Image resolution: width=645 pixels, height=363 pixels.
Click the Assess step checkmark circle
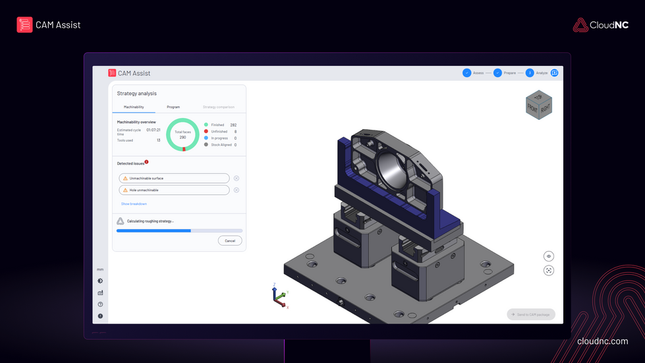[x=466, y=72]
